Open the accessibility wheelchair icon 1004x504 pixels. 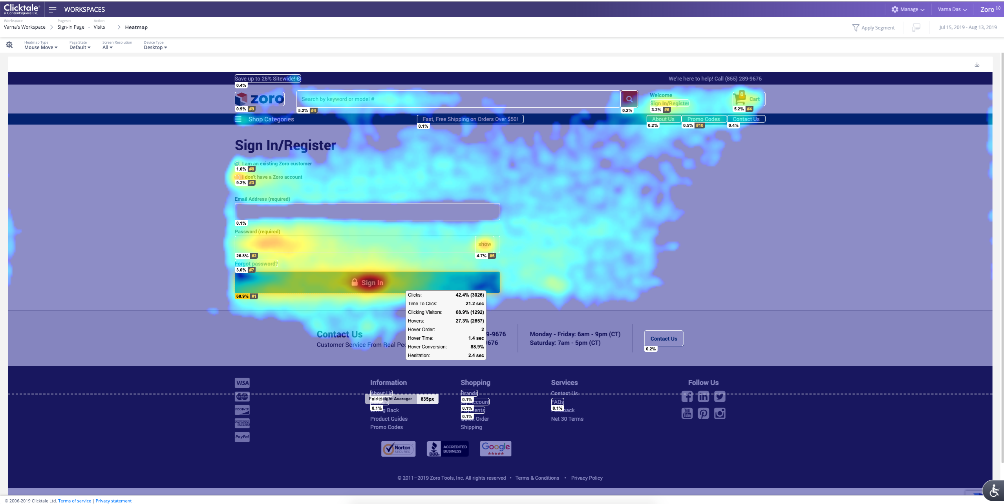tap(994, 491)
